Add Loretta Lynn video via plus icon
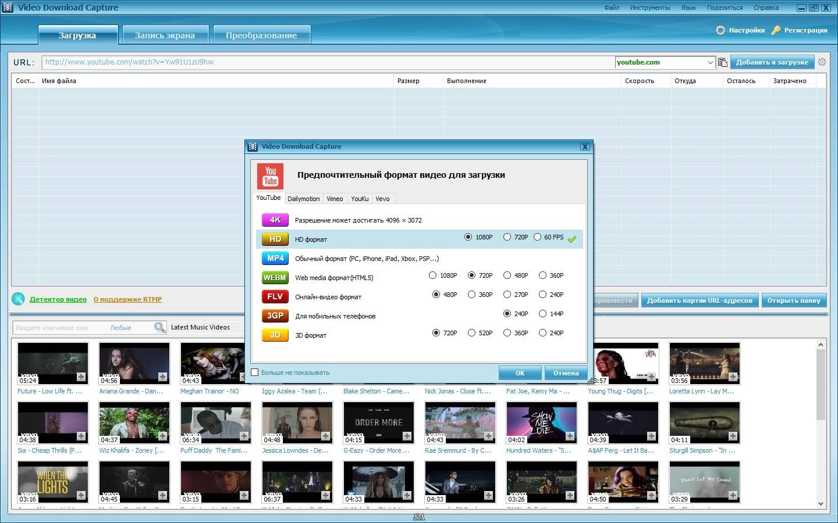The height and width of the screenshot is (523, 838). 733,377
